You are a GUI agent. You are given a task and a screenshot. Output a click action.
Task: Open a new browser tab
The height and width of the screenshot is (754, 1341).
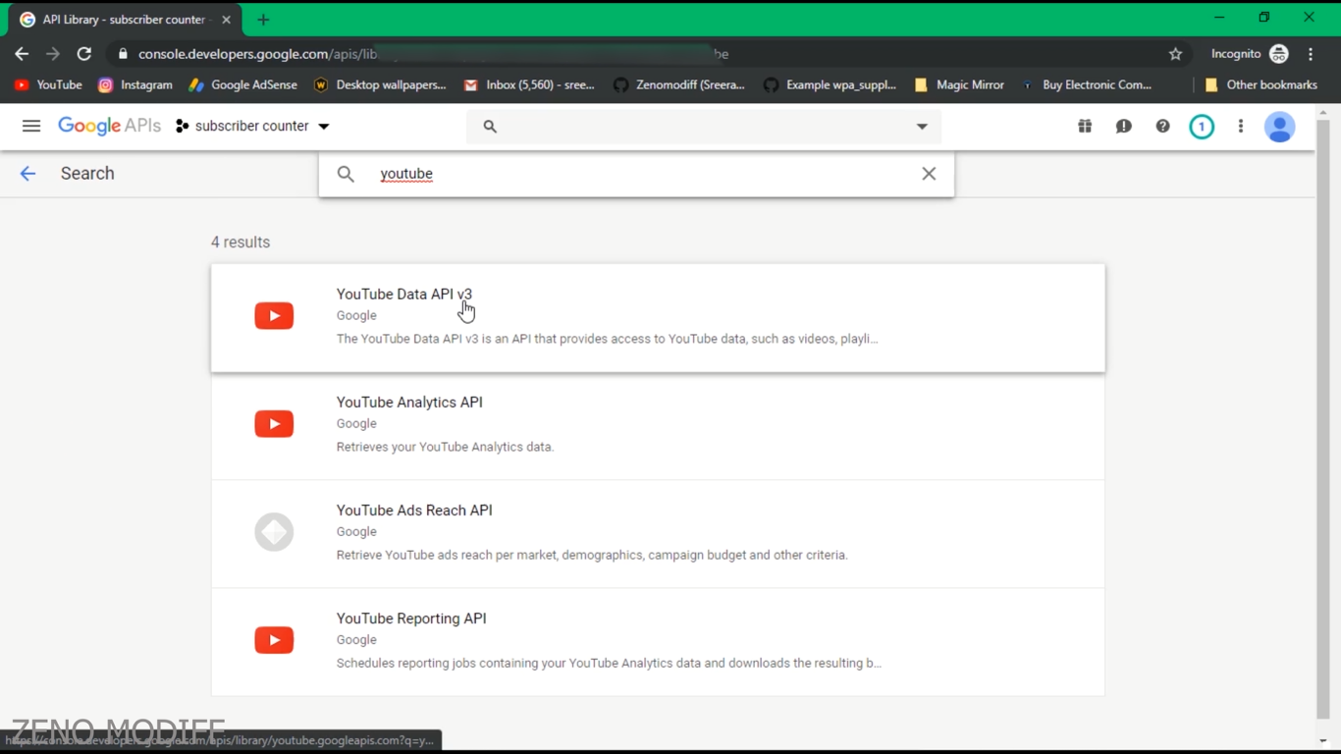coord(263,20)
